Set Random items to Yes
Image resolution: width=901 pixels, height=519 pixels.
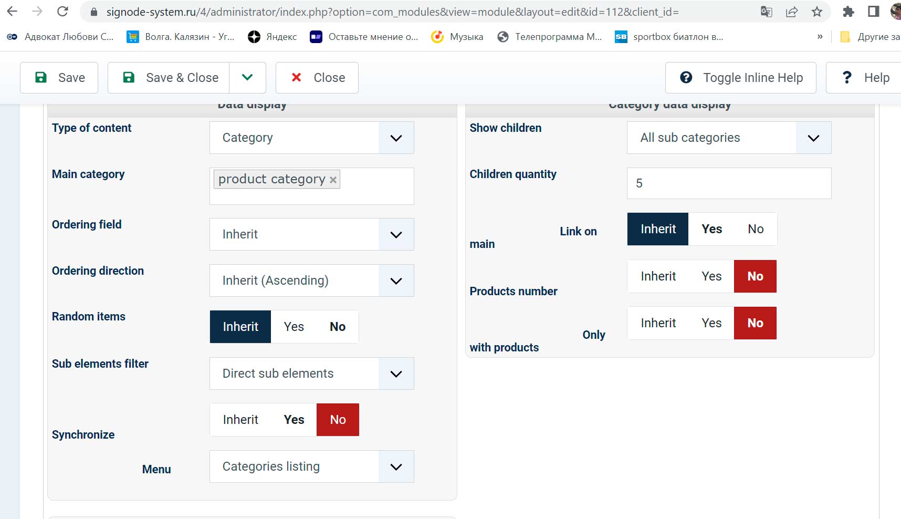click(294, 327)
